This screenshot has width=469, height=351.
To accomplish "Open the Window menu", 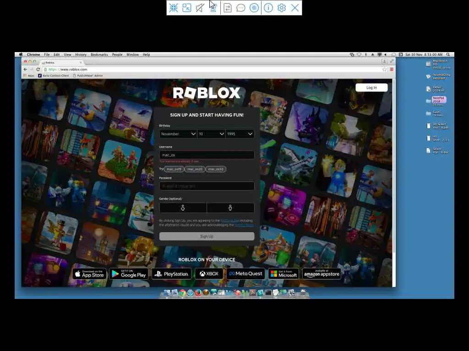I will tap(132, 55).
